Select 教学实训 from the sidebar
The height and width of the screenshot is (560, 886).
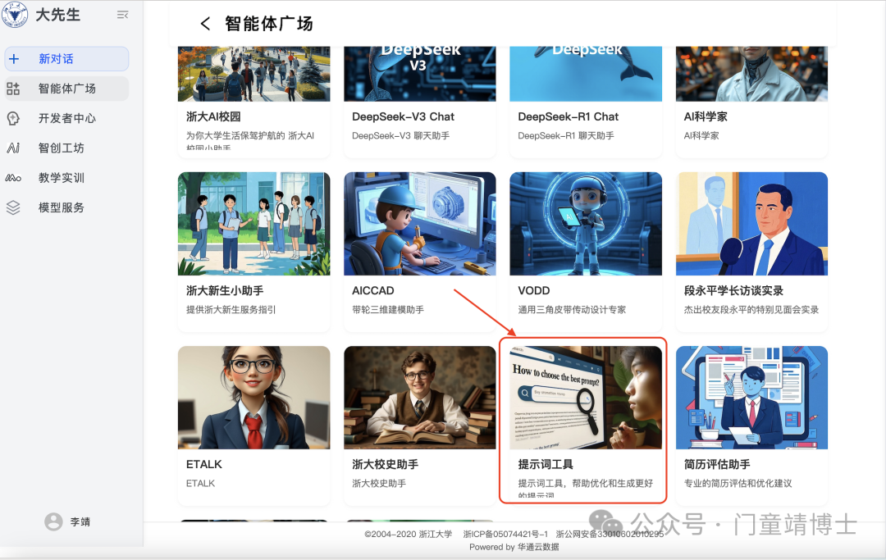click(66, 178)
